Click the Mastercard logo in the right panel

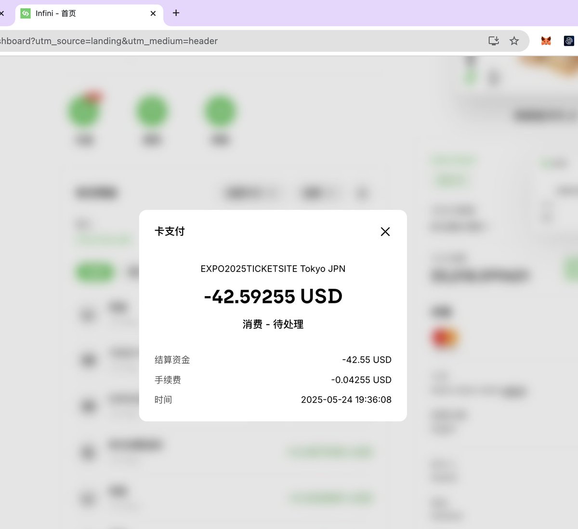444,337
